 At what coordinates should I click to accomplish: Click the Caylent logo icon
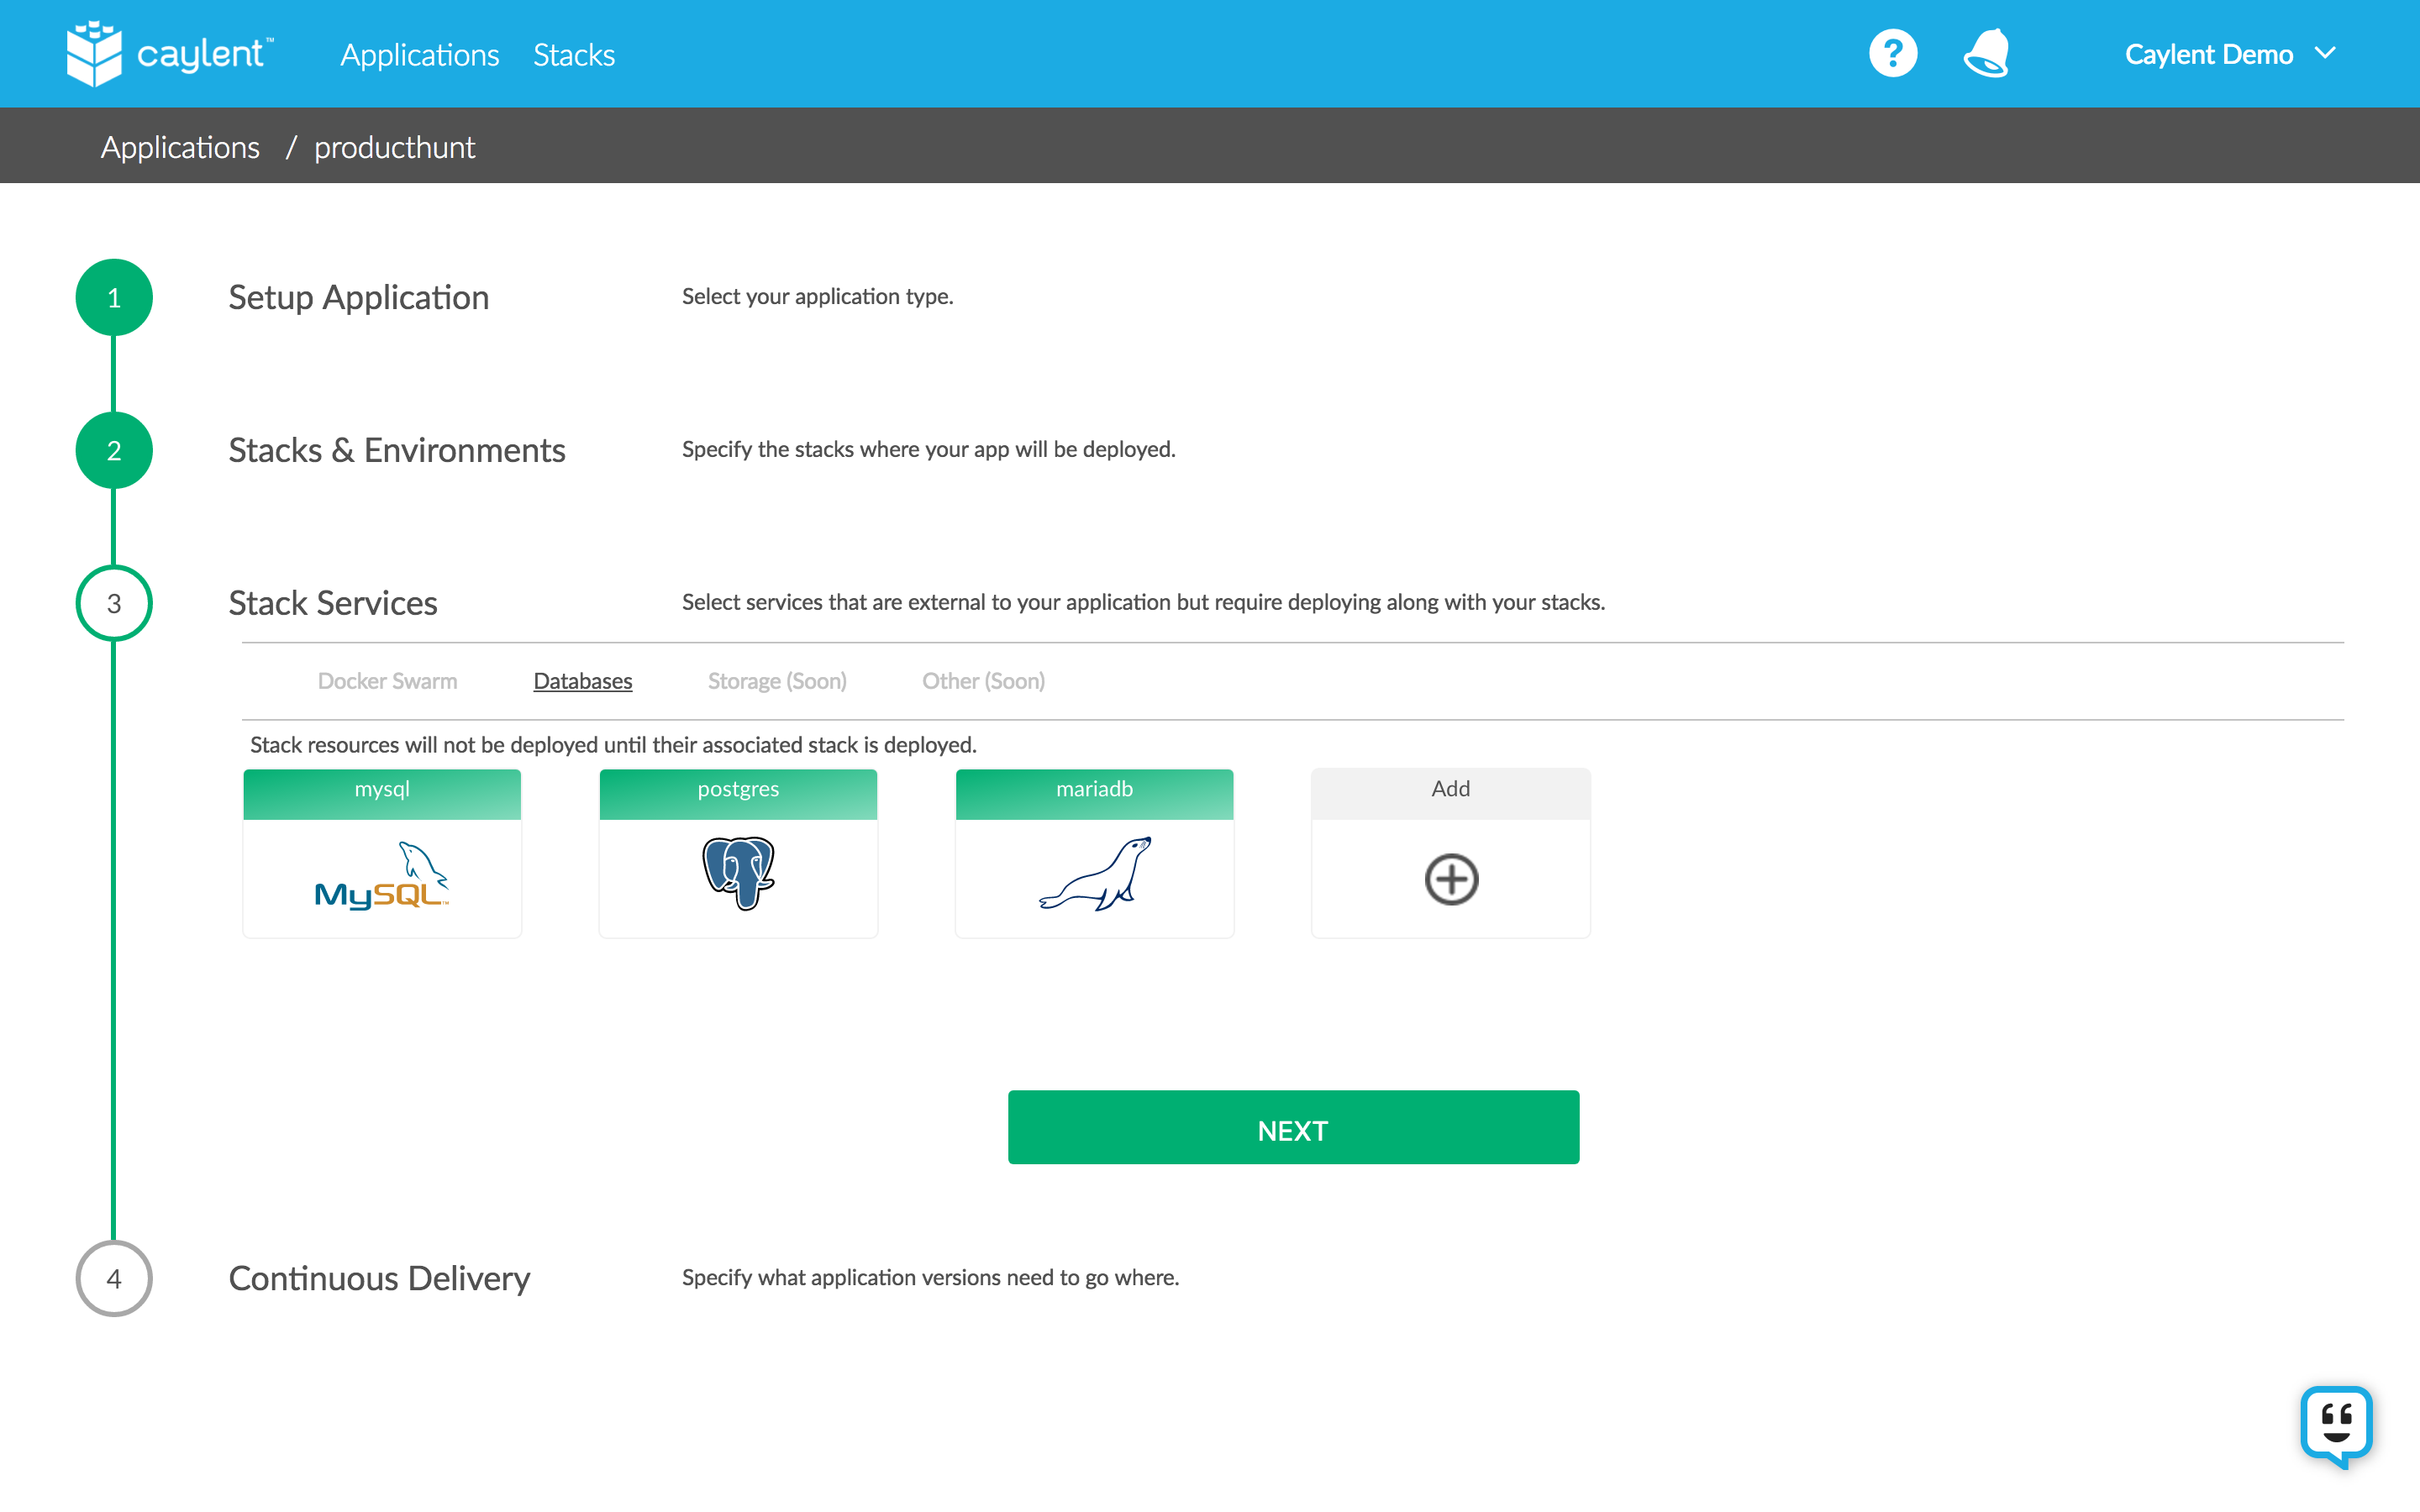(x=94, y=54)
